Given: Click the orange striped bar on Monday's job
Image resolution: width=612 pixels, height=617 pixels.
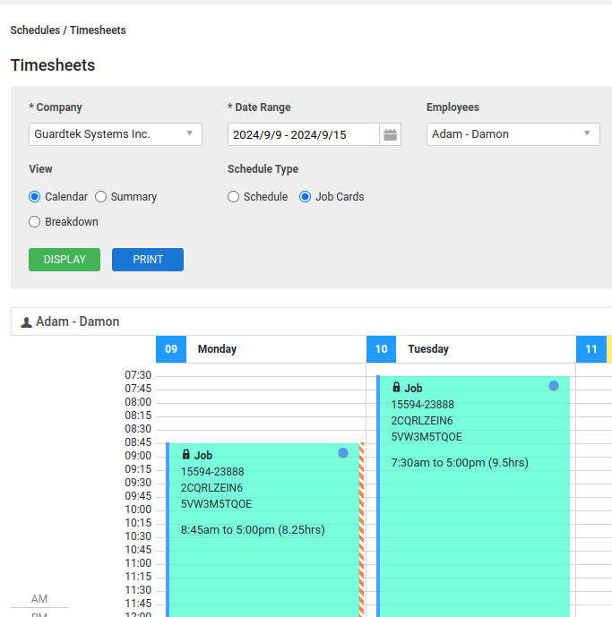Looking at the screenshot, I should point(361,529).
